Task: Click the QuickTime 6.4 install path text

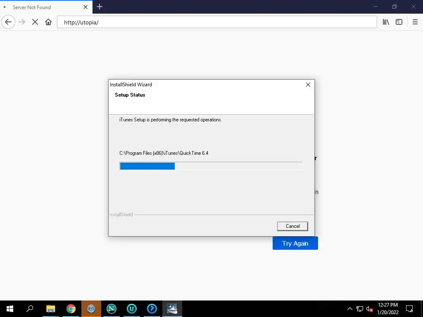Action: (x=164, y=153)
